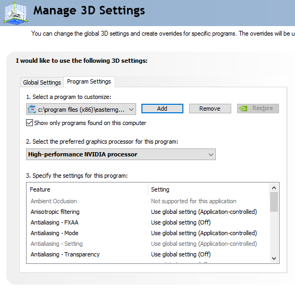Open the Anisotropic filtering setting value dropdown
The image size is (295, 291).
point(204,212)
